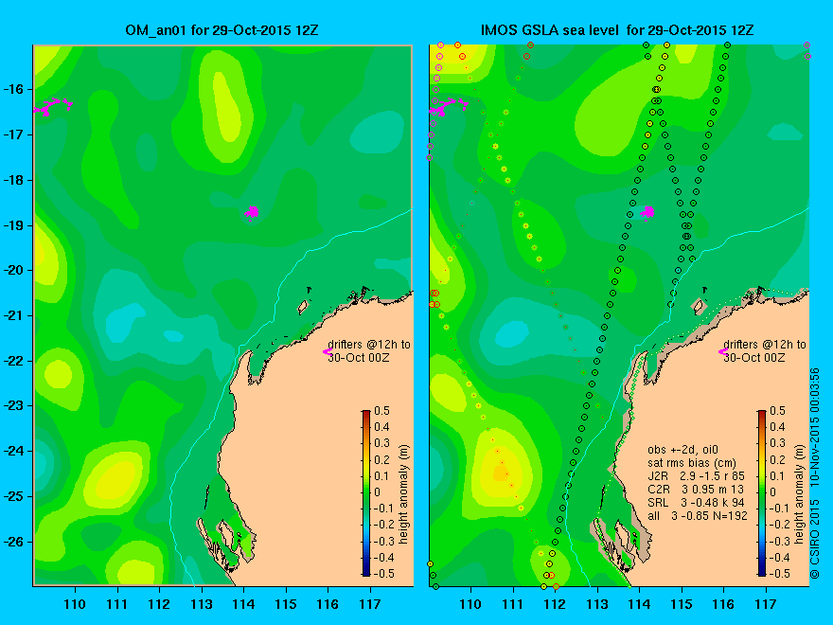Click 'drifters @12h to 30-Oct 00Z' in the OM_an01 panel
This screenshot has height=625, width=833.
[369, 351]
